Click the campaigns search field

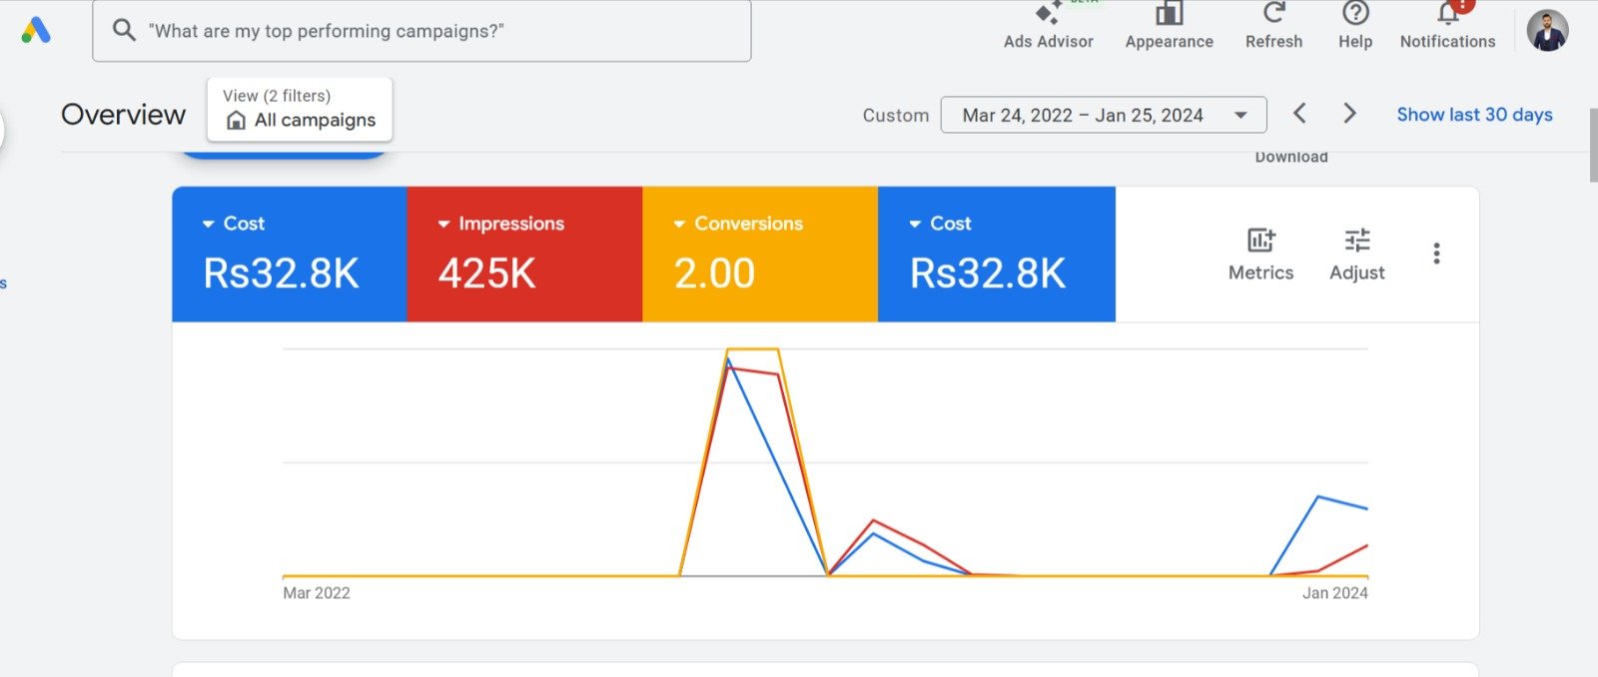(x=421, y=31)
